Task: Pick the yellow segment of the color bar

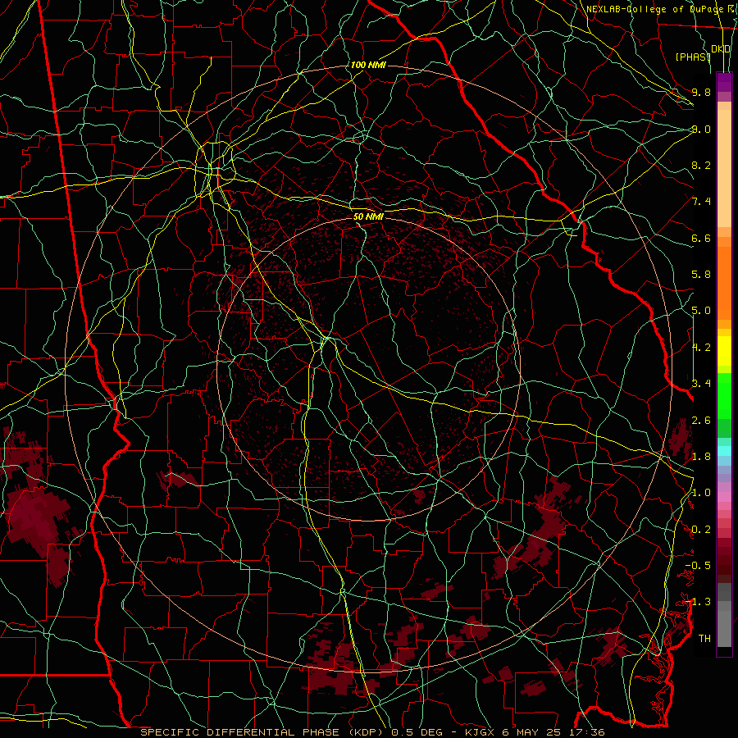Action: pyautogui.click(x=724, y=351)
